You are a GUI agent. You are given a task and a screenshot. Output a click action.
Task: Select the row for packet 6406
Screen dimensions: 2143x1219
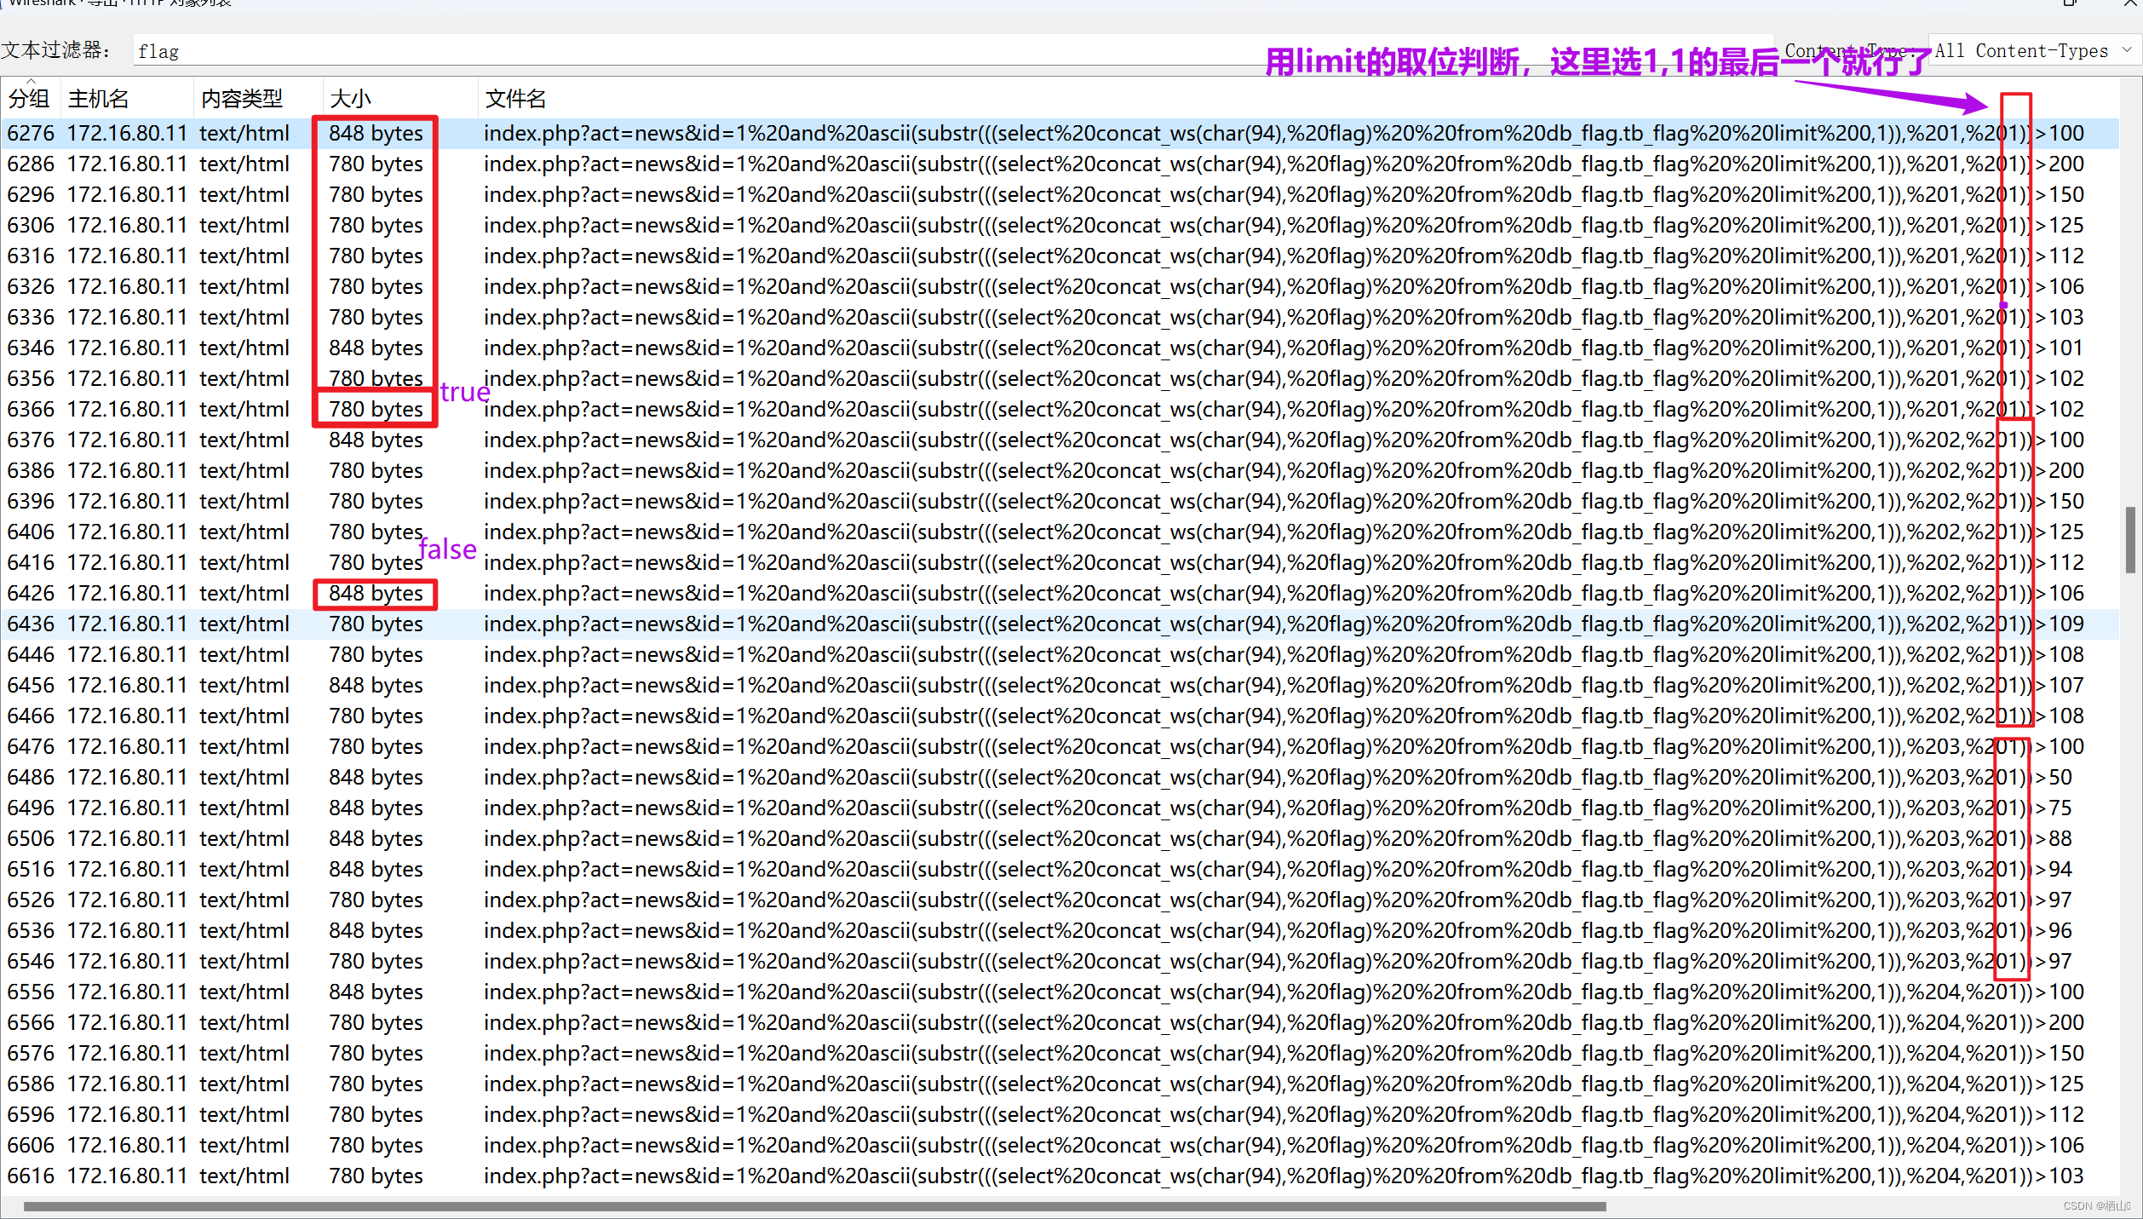click(1060, 532)
